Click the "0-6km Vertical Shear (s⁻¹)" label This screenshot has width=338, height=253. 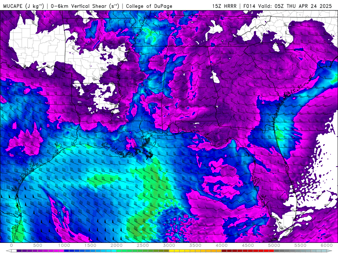tap(85, 6)
